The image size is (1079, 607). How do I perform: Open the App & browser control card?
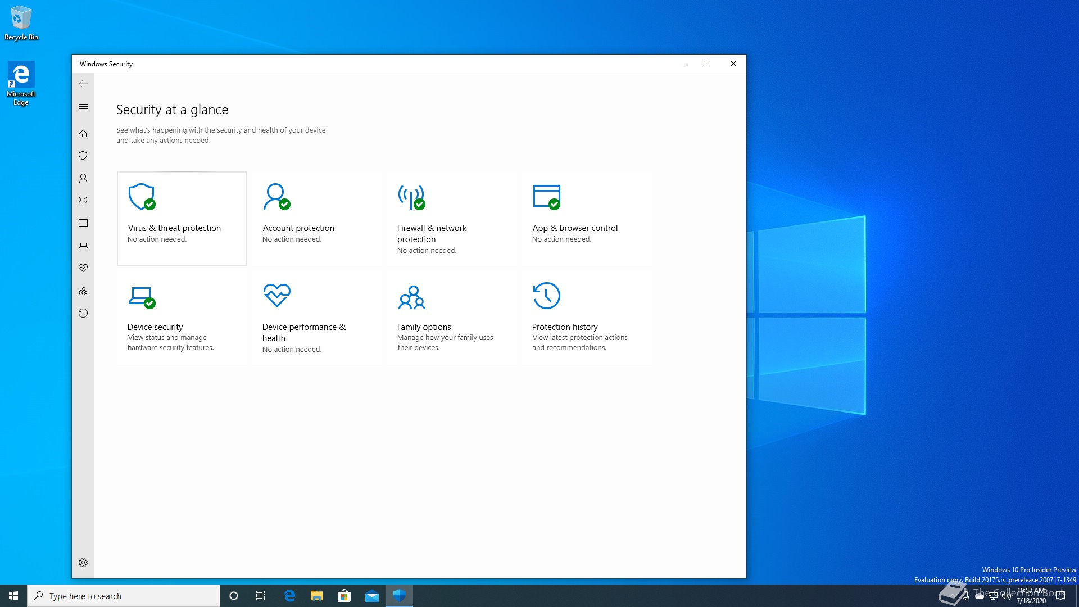(x=587, y=219)
